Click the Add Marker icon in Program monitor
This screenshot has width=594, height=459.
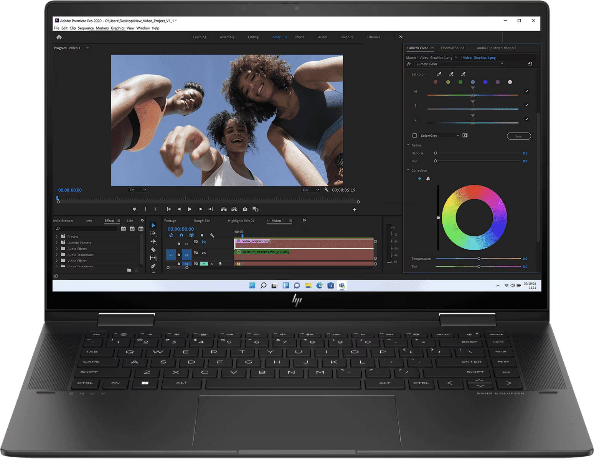(x=134, y=209)
